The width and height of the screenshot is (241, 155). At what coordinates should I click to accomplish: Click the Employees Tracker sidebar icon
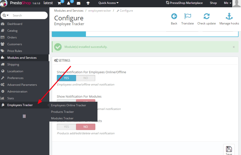tap(3, 105)
